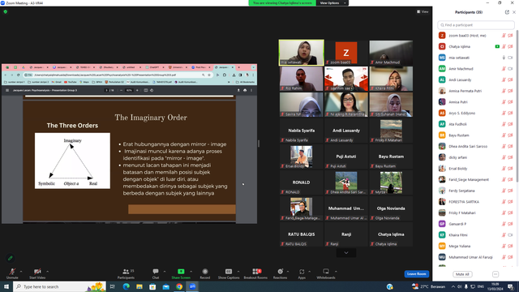Open Google Chrome from taskbar
Image resolution: width=519 pixels, height=292 pixels.
(x=179, y=286)
